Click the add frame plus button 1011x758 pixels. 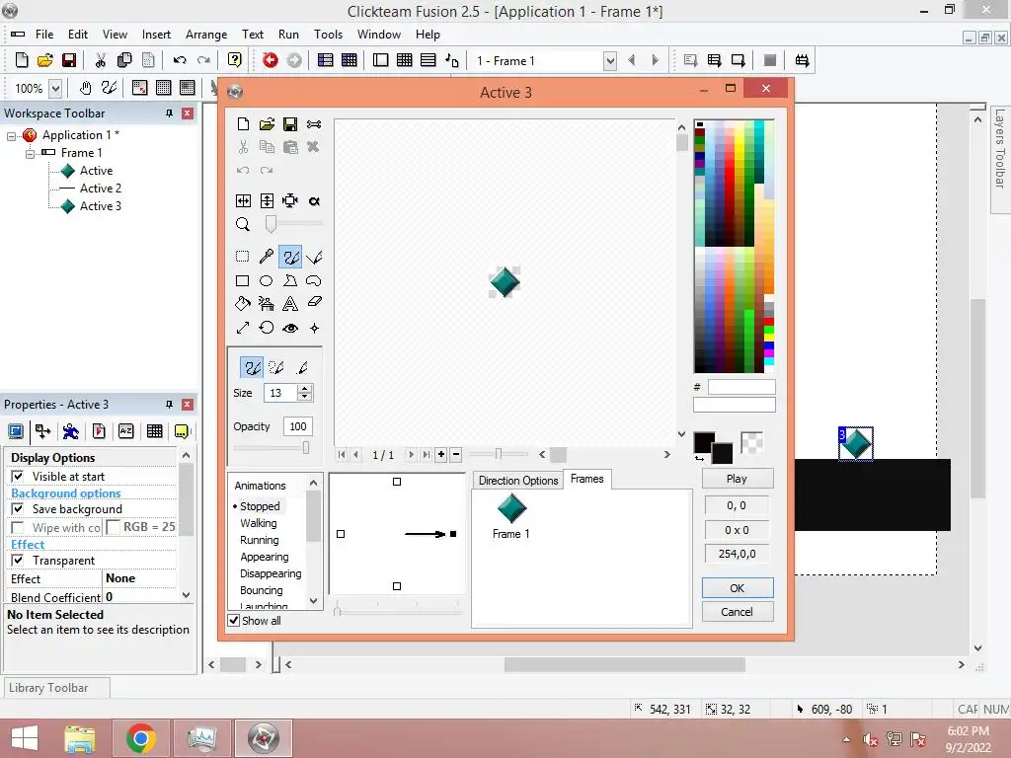[441, 454]
